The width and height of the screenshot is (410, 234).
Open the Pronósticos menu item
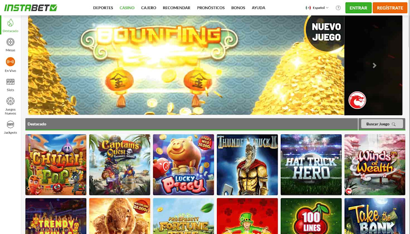point(211,8)
